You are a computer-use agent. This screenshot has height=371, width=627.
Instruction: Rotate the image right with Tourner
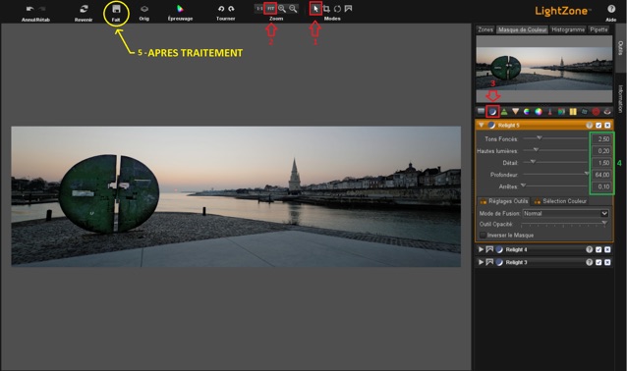tap(231, 9)
